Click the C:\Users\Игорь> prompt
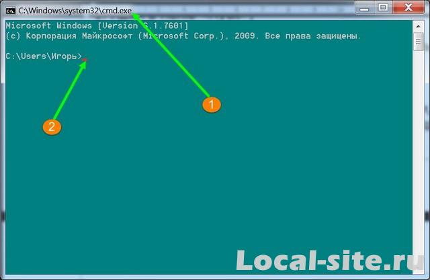The width and height of the screenshot is (430, 280). [x=44, y=56]
